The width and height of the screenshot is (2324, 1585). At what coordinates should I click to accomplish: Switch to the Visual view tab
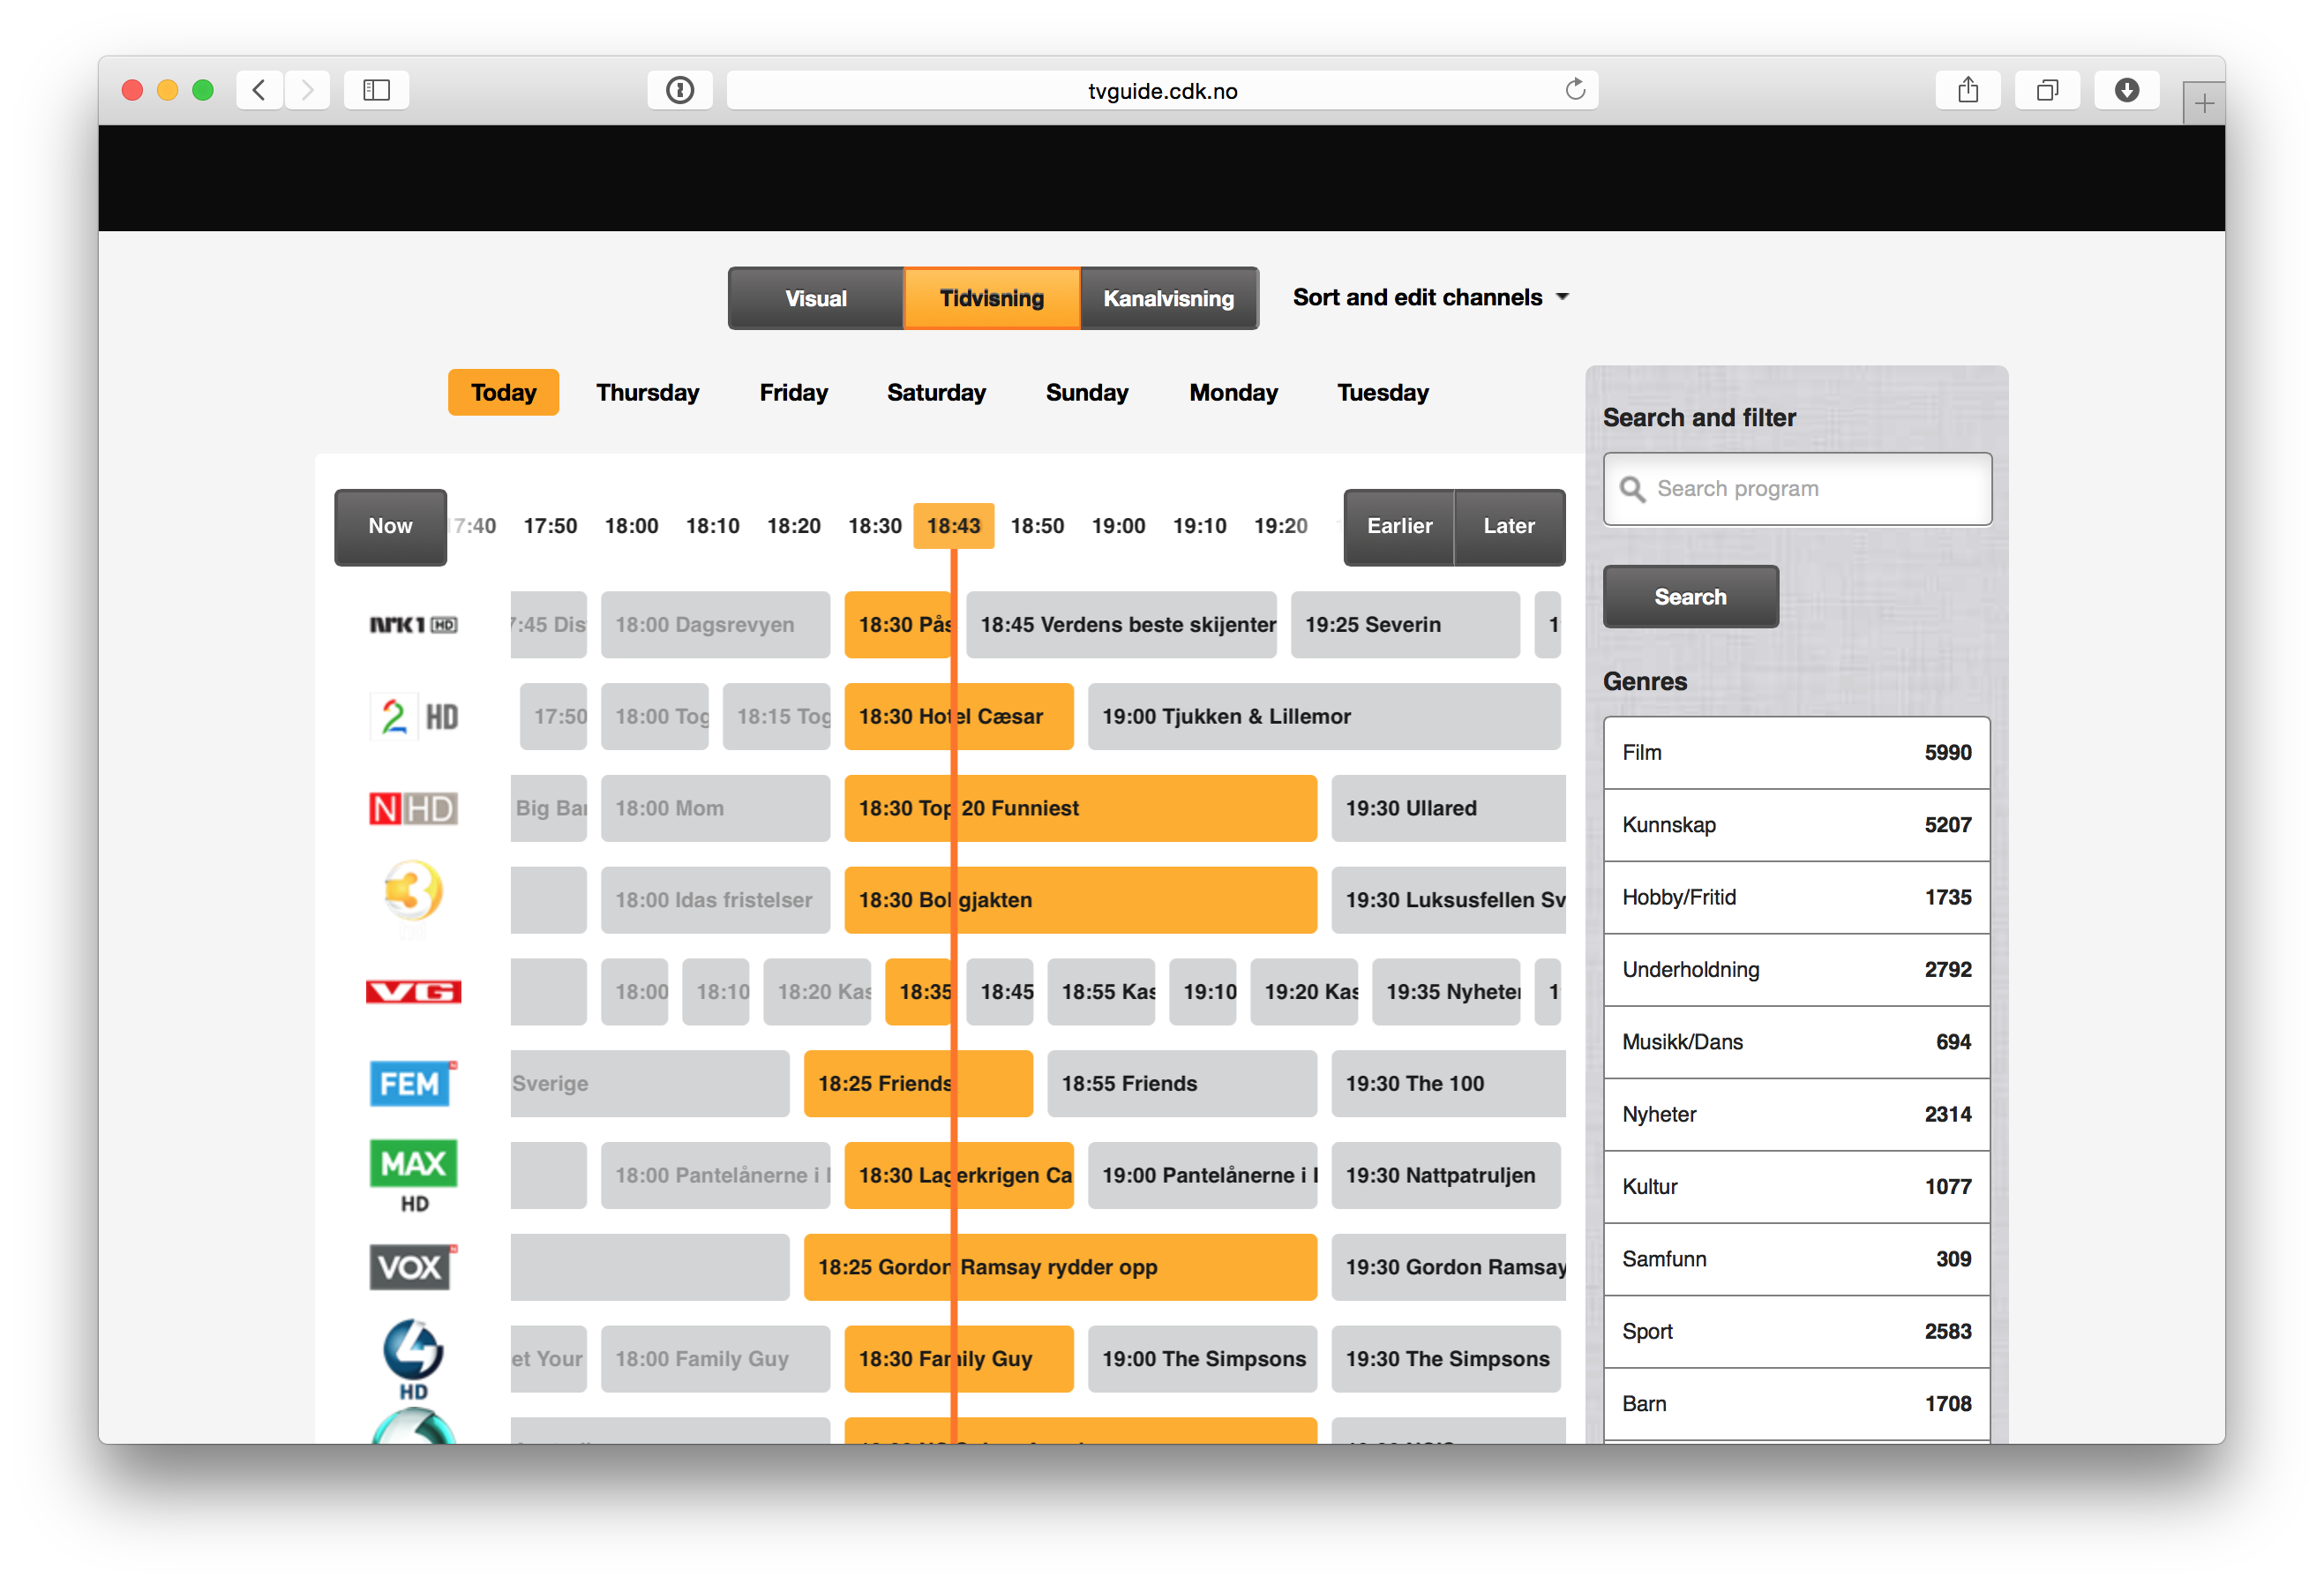point(815,299)
